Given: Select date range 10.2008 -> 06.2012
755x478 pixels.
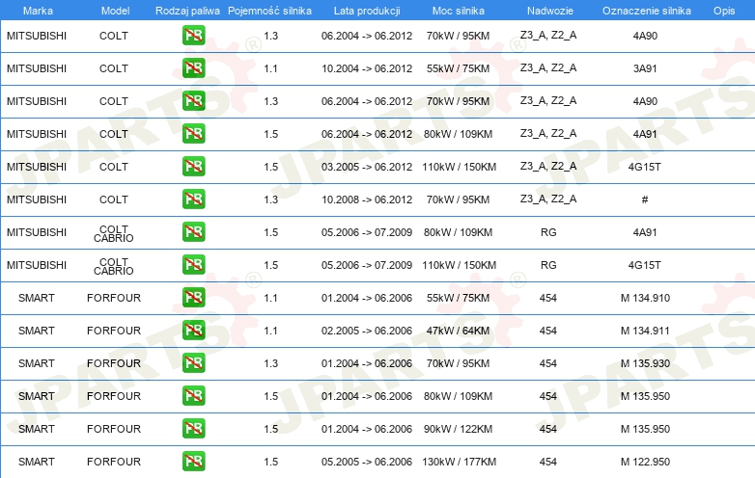Looking at the screenshot, I should [367, 199].
